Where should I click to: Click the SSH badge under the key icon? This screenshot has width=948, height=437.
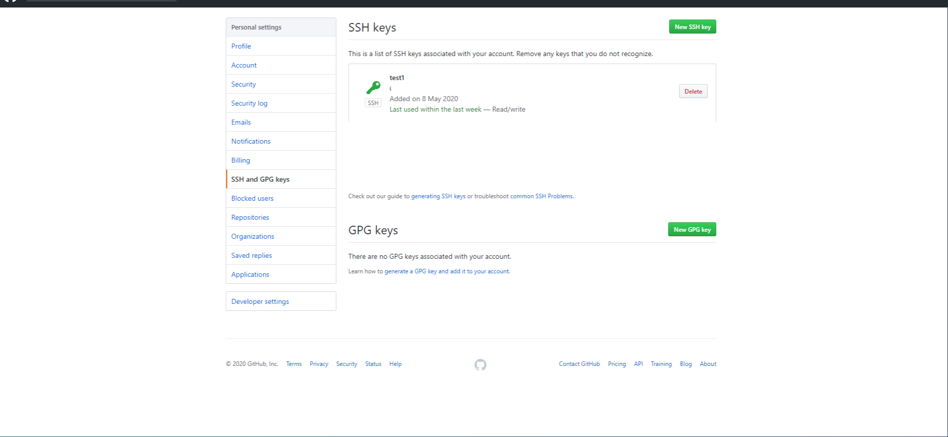pyautogui.click(x=373, y=103)
